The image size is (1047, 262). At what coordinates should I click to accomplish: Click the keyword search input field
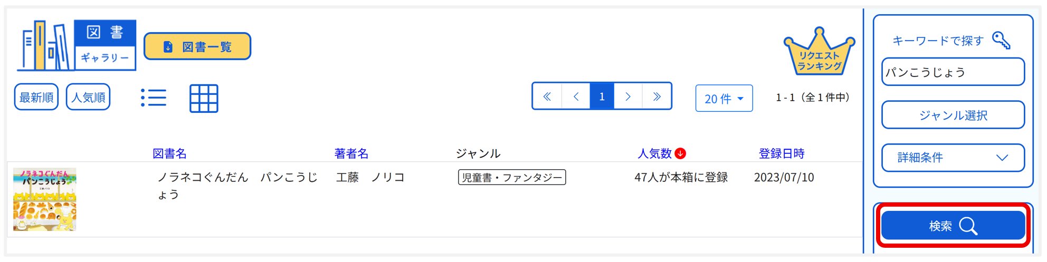(953, 72)
